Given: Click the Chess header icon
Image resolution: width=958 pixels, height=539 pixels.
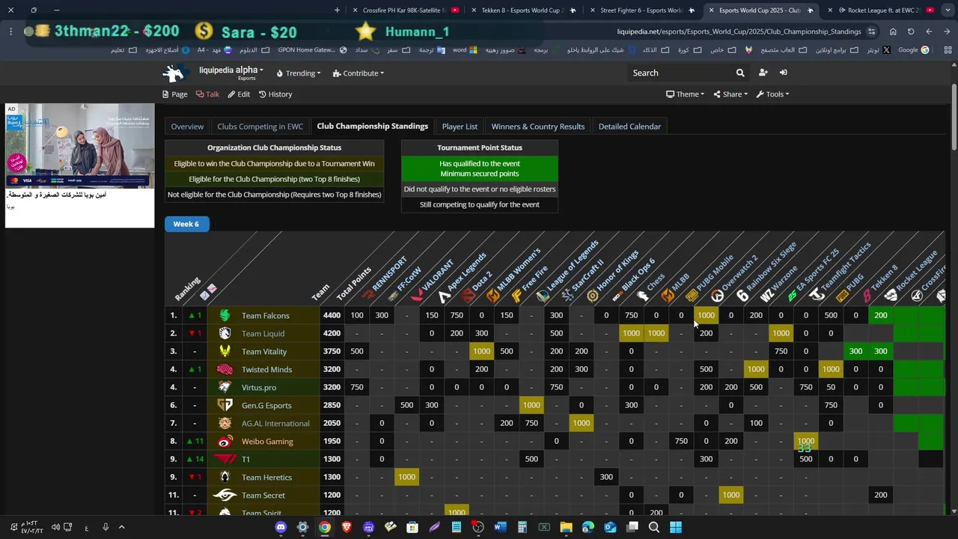Looking at the screenshot, I should point(643,296).
